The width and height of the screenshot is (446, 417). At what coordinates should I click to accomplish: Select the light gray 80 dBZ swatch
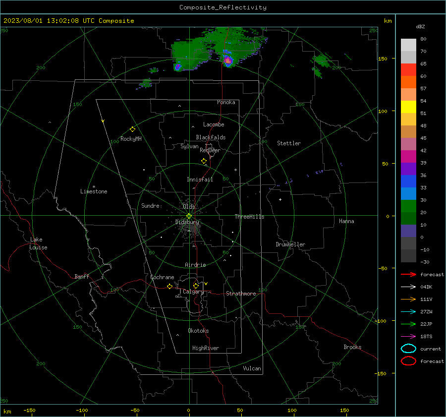(x=408, y=45)
